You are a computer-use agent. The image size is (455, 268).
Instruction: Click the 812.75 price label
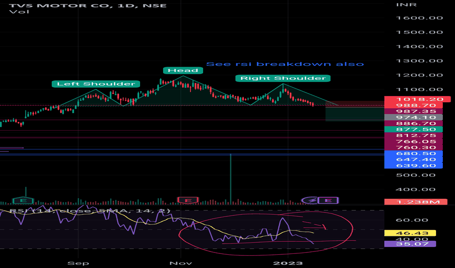pyautogui.click(x=414, y=135)
